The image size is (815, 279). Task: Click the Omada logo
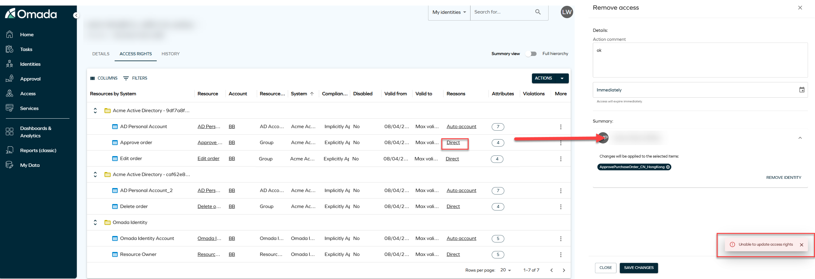[x=31, y=14]
